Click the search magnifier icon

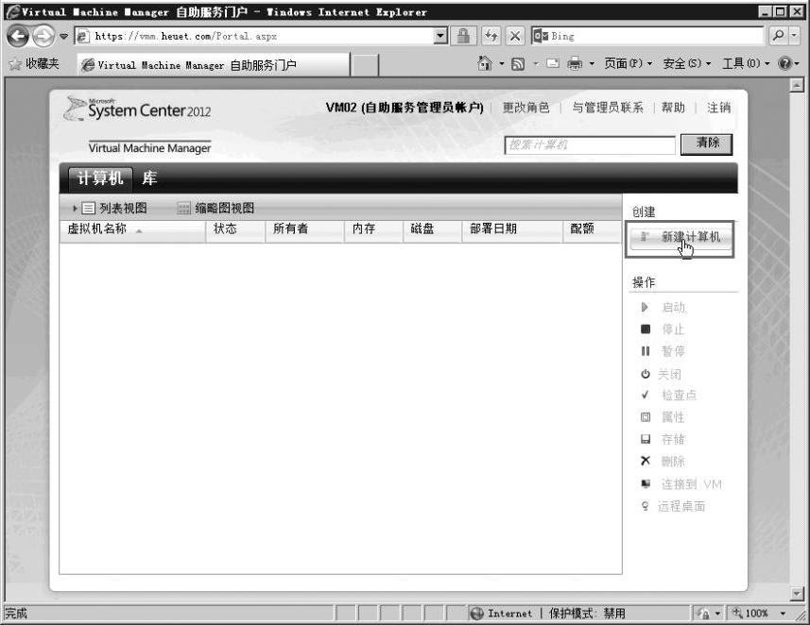[778, 36]
